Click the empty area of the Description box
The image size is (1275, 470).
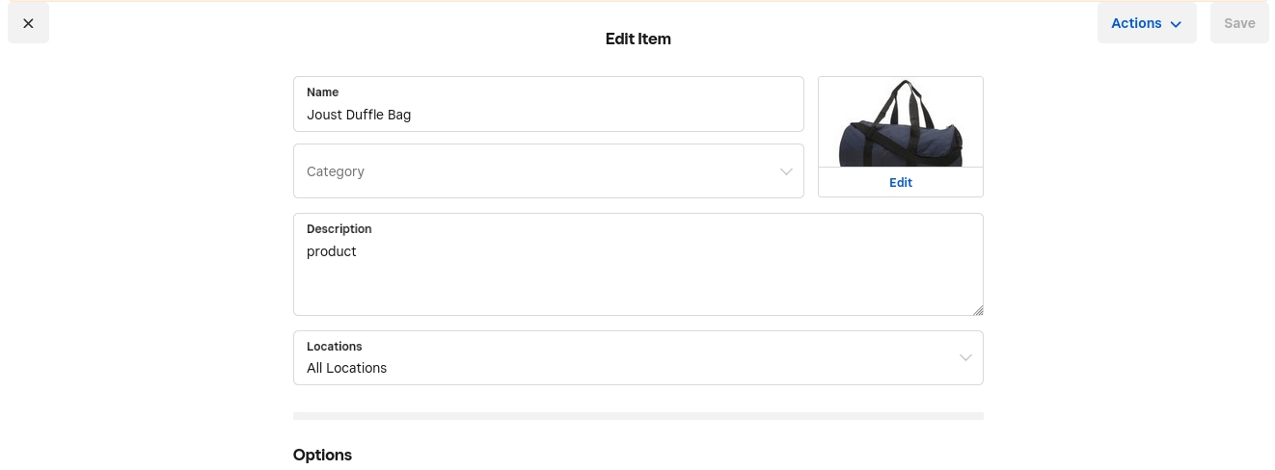637,284
